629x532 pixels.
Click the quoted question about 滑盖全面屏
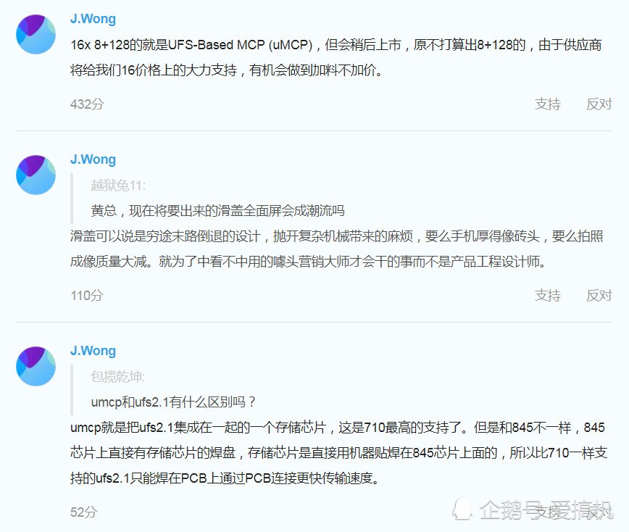coord(218,211)
